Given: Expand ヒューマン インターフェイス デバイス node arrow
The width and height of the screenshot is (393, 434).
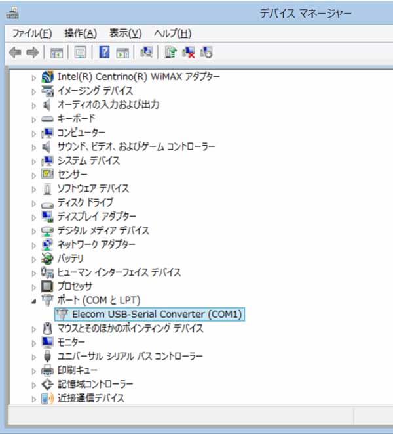Looking at the screenshot, I should (x=33, y=273).
